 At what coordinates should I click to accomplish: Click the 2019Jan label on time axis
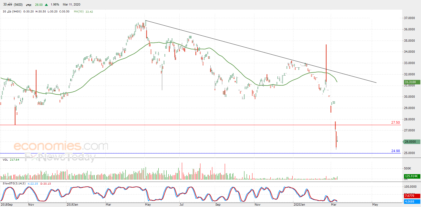tap(73, 205)
